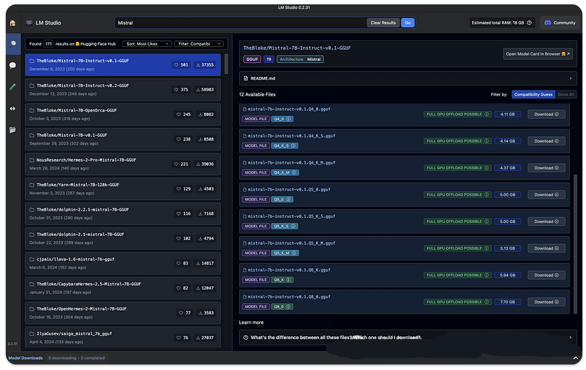Screen dimensions: 586x370
Task: Select TheBloke/CapybaraHermes-2.5-Mistral-7B-GGUF result
Action: coord(122,287)
